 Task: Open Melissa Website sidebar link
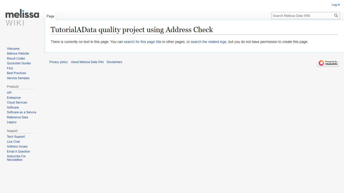pos(18,54)
